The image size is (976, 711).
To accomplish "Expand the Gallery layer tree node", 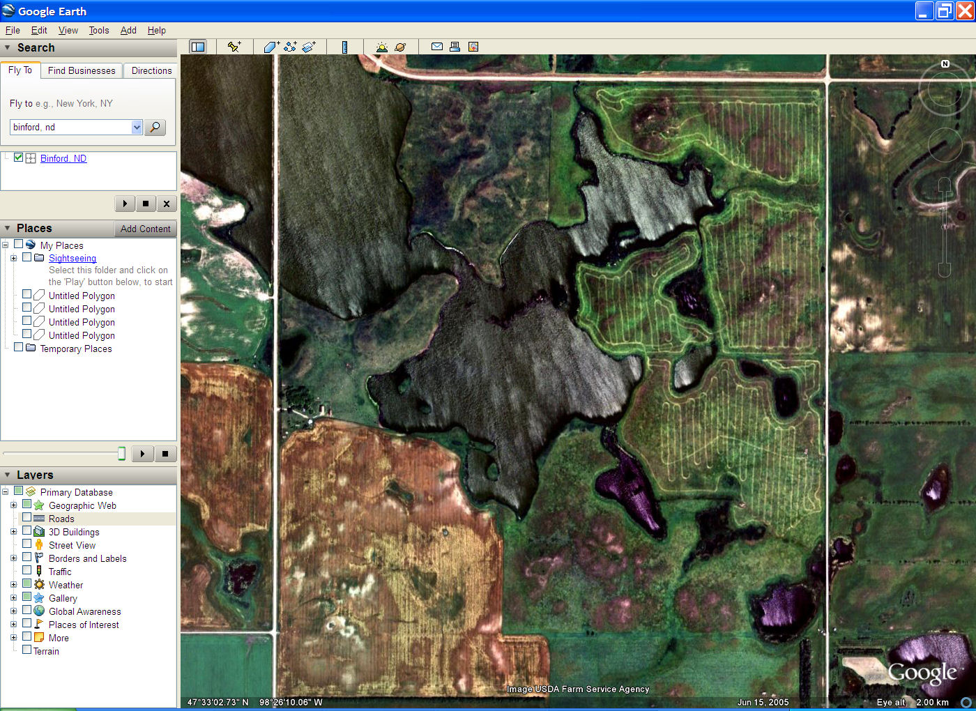I will pos(13,597).
